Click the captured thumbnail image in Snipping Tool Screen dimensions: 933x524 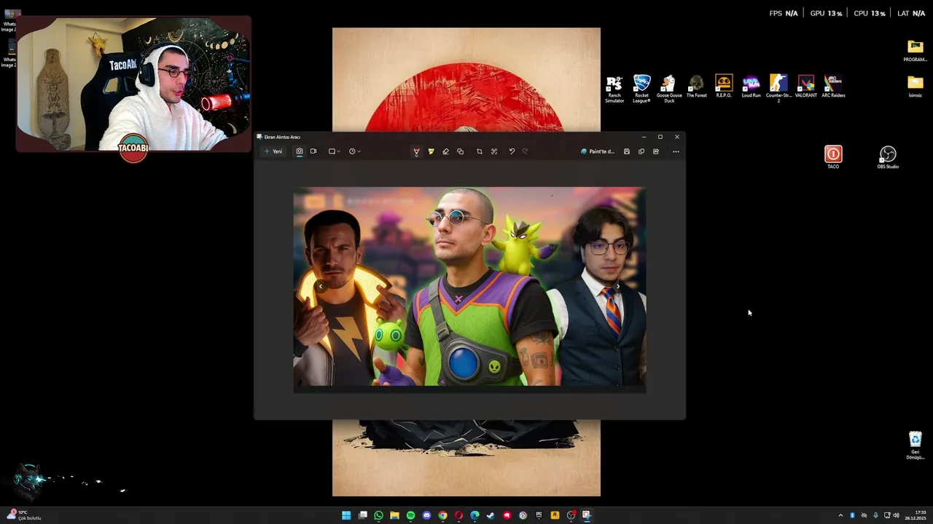click(469, 290)
